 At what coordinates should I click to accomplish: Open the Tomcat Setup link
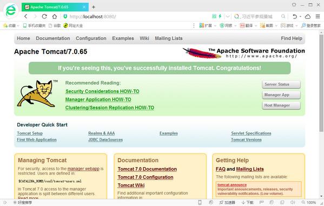tap(30, 133)
